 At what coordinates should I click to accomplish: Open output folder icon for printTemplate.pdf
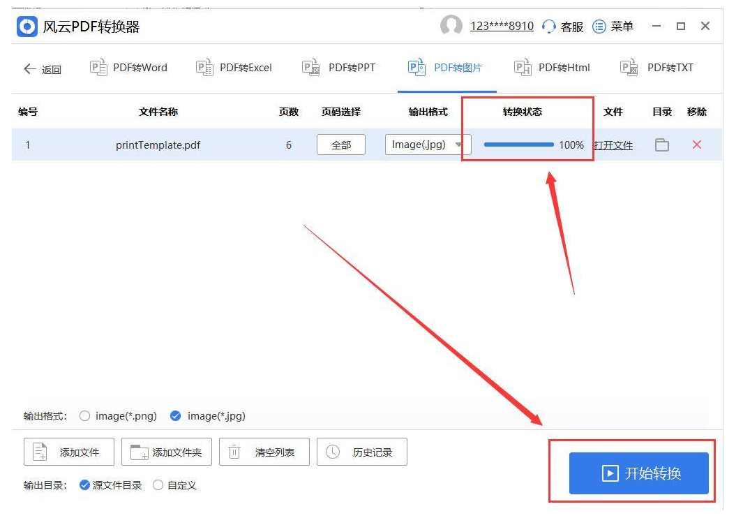click(661, 145)
